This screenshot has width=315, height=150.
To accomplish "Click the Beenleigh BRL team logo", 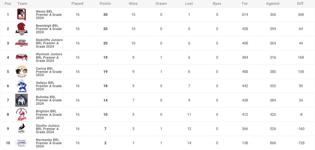I will tap(21, 29).
